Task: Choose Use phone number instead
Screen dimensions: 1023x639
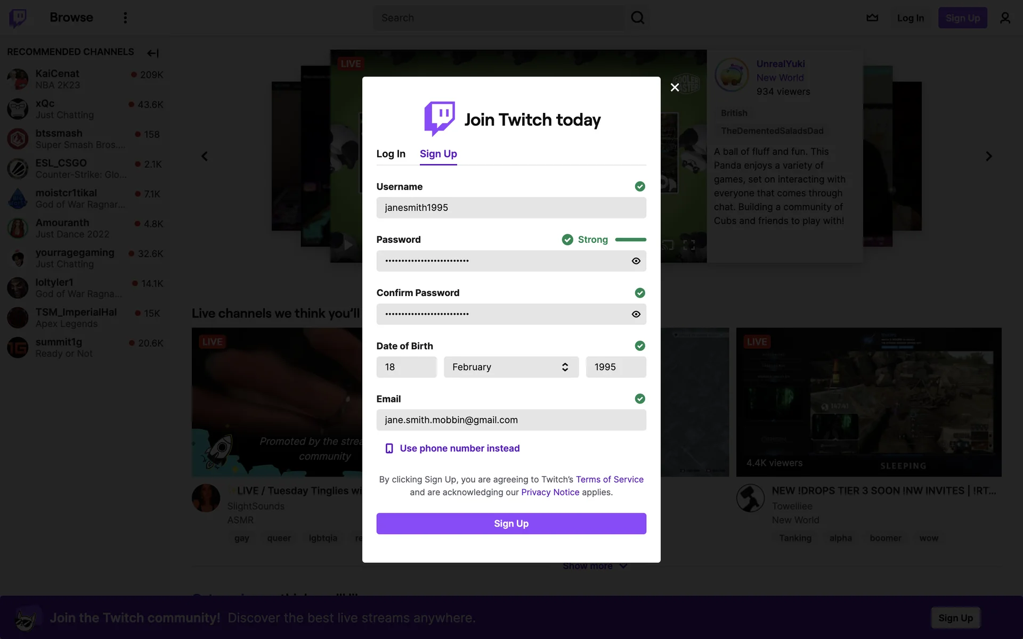Action: click(459, 448)
